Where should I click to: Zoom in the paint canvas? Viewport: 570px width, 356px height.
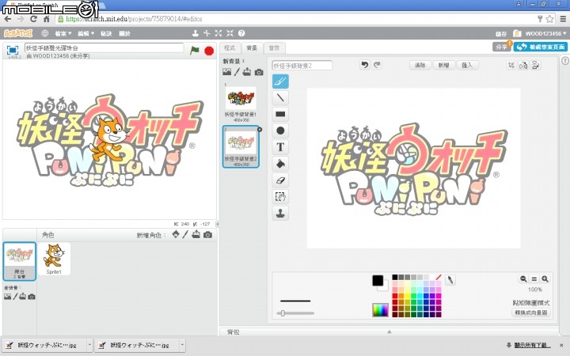pyautogui.click(x=545, y=279)
